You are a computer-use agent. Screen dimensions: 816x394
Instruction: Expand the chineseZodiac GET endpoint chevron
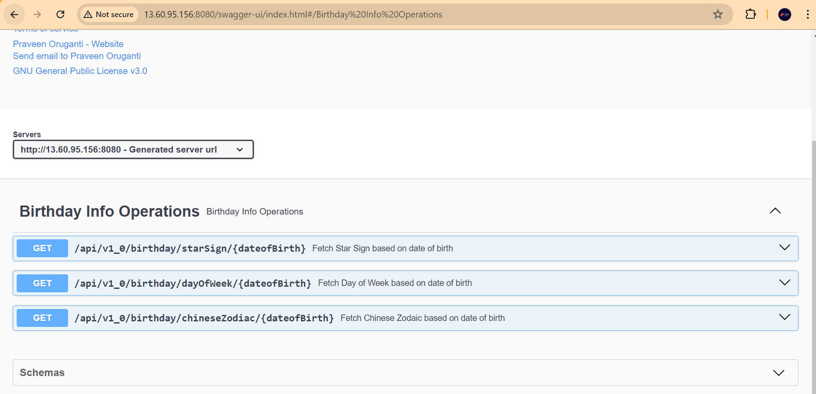click(785, 318)
